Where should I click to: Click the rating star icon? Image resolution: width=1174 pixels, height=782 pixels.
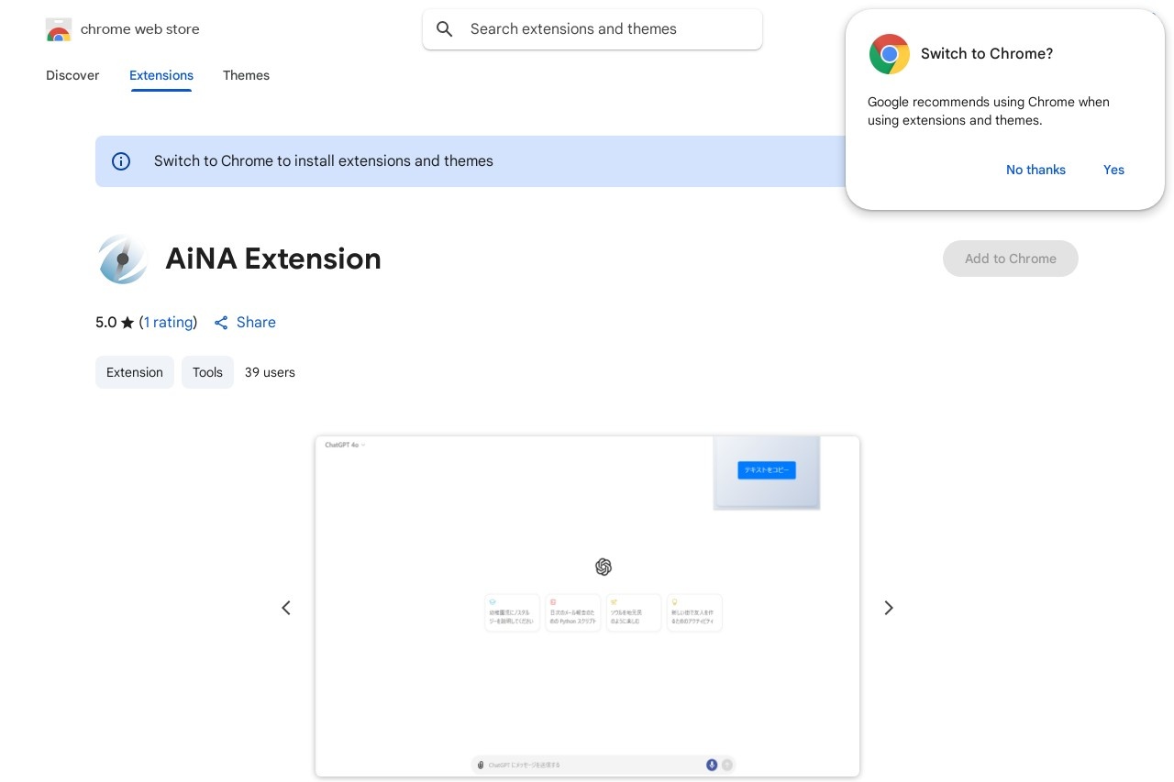point(127,323)
